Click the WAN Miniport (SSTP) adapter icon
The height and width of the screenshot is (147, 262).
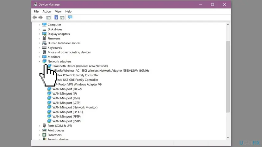tap(49, 121)
